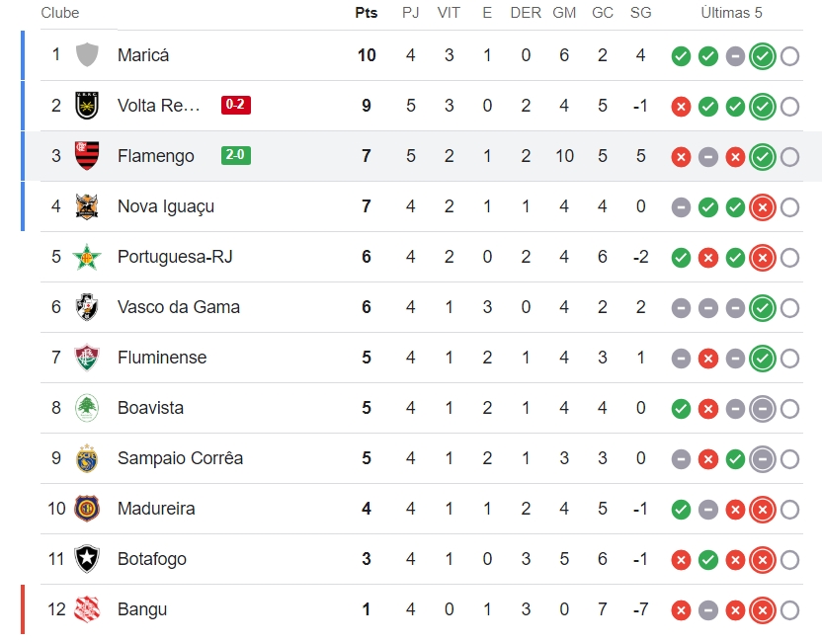Click the Boavista tree crest
Viewport: 822px width, 642px height.
click(x=87, y=408)
